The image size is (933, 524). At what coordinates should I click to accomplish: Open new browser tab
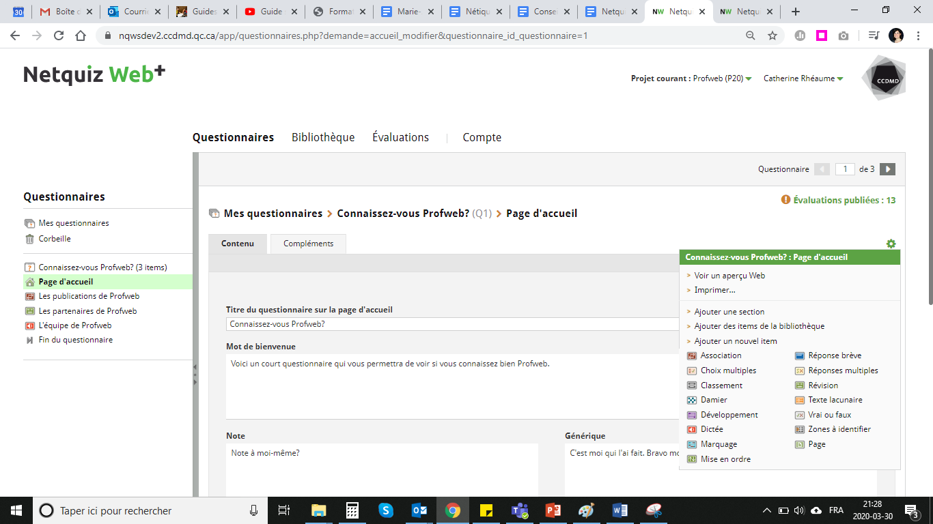(795, 12)
